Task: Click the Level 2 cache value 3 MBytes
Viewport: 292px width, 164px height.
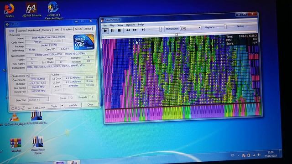Action: click(73, 86)
